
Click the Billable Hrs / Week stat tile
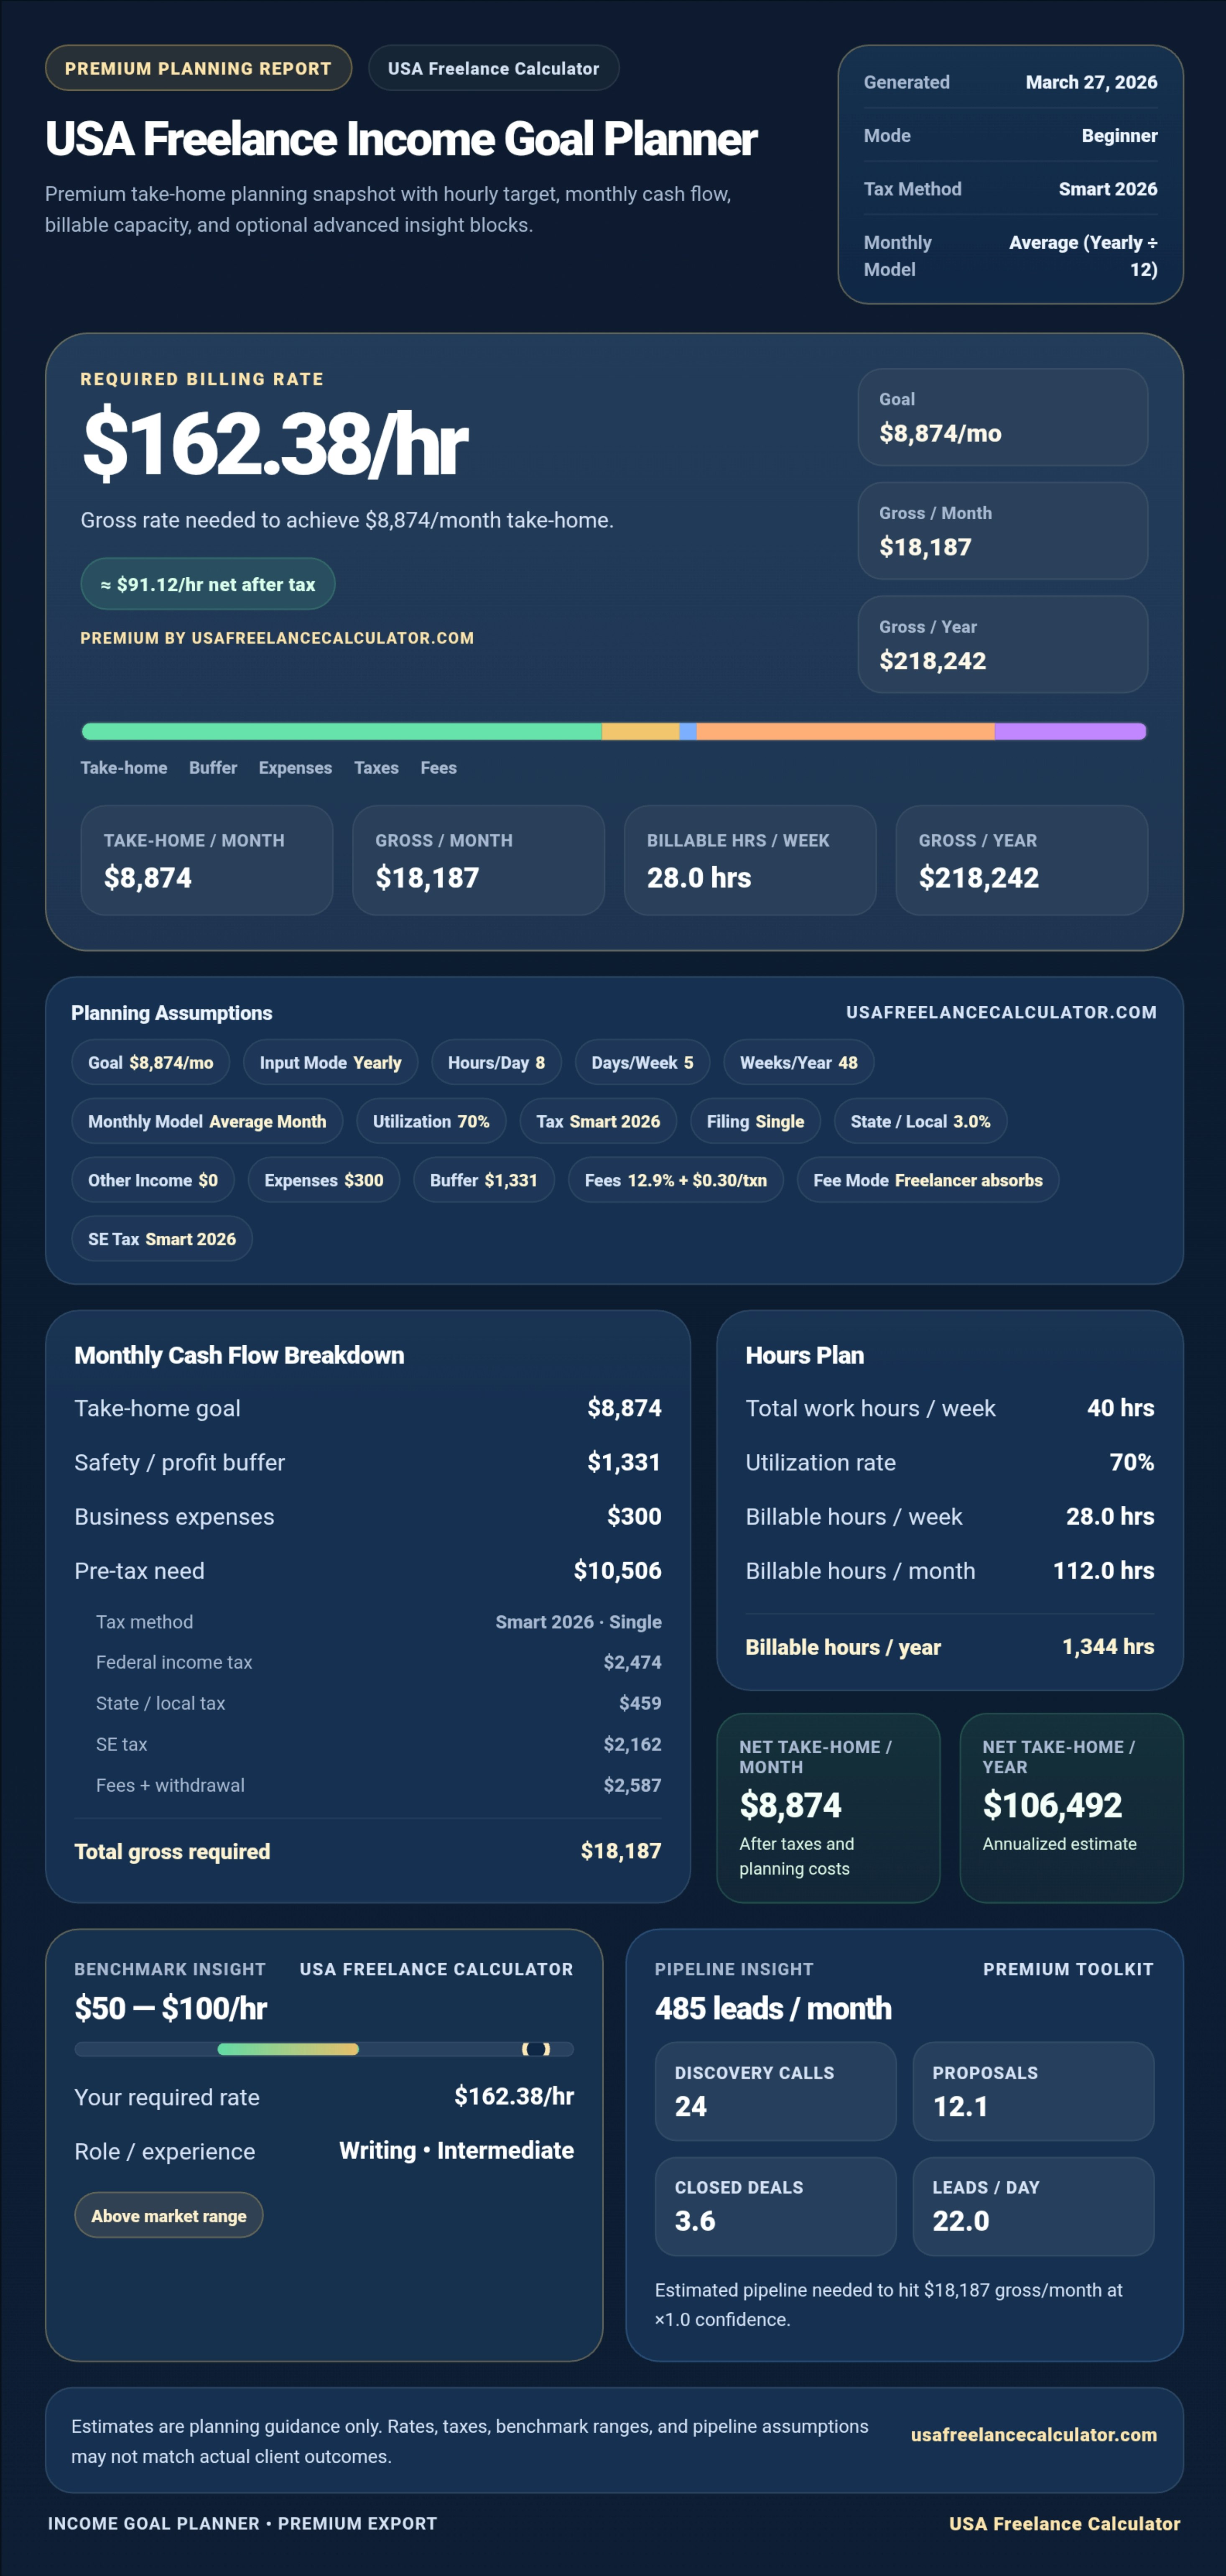click(750, 860)
